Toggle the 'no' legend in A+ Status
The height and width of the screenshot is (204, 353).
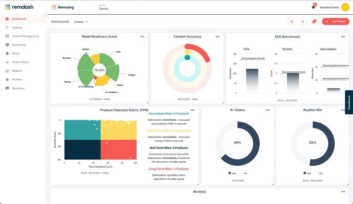click(244, 173)
